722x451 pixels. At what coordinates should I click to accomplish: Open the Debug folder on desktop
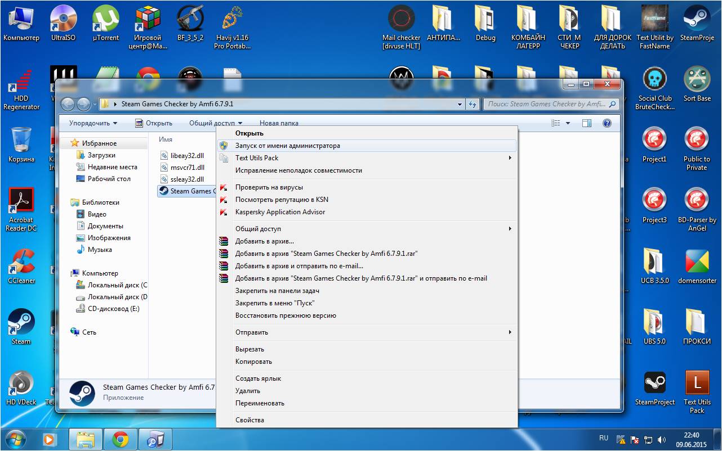(485, 24)
